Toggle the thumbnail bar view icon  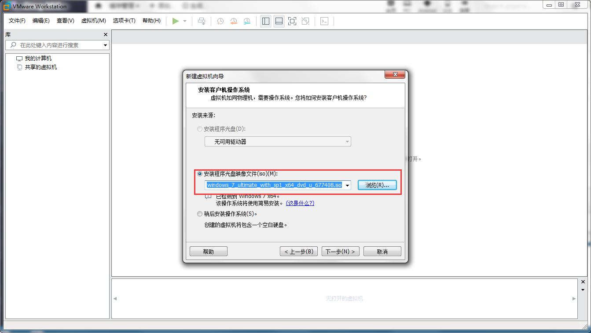pos(279,21)
